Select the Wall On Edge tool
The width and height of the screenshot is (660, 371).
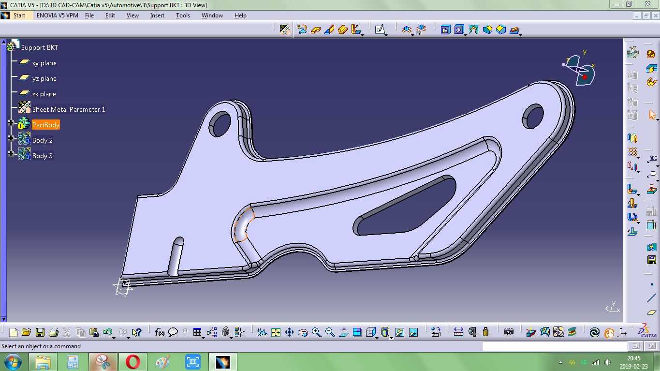pos(329,30)
